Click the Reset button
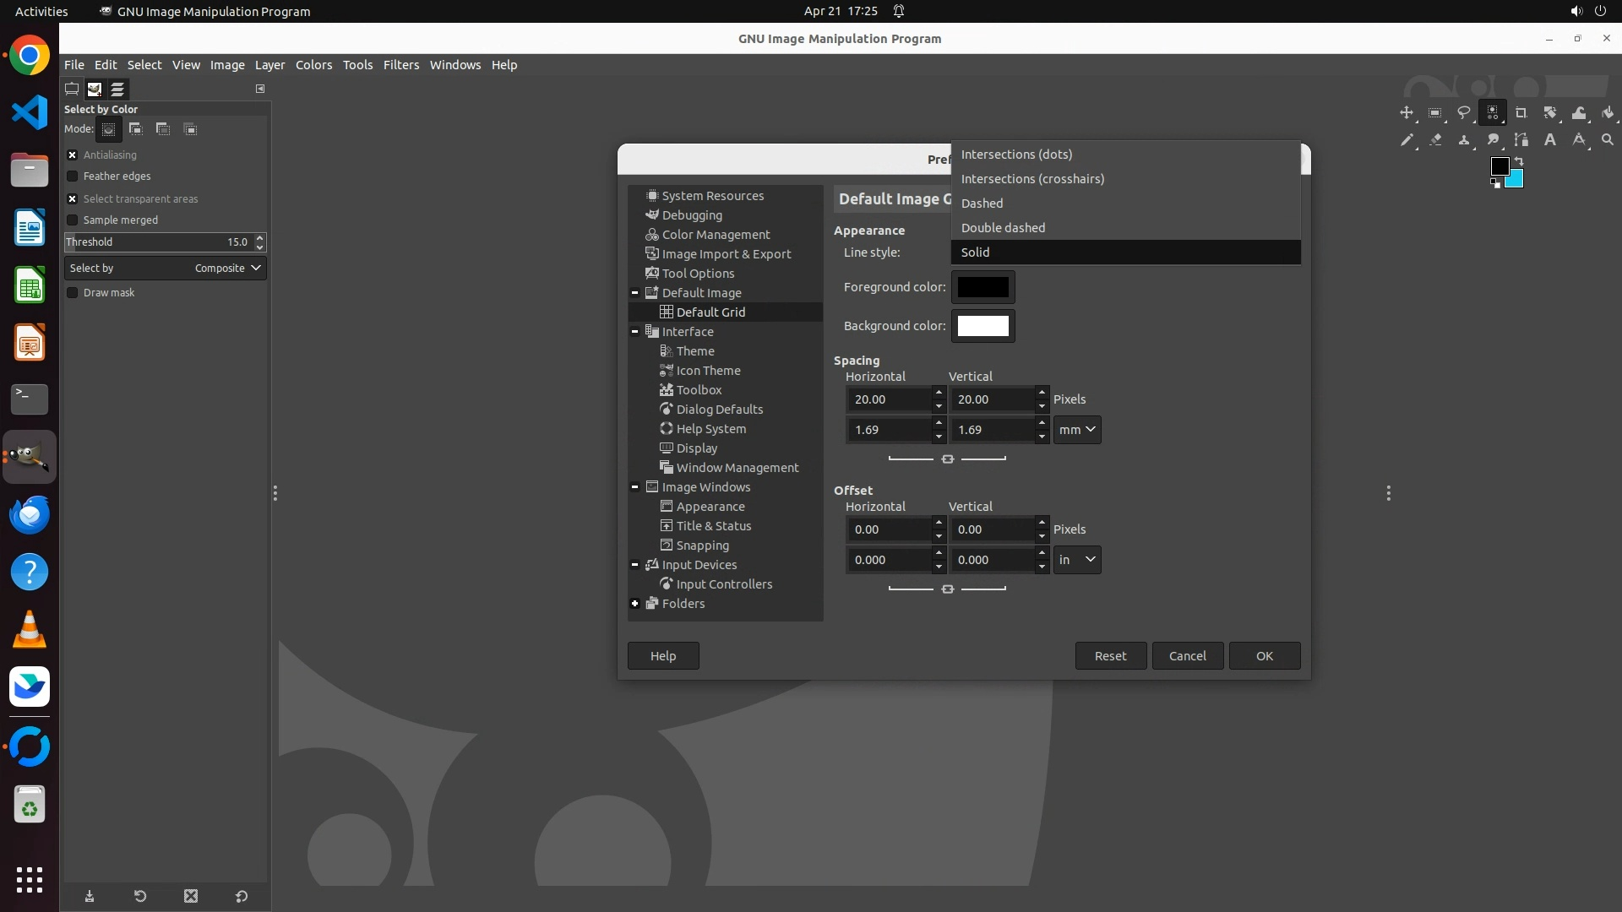Viewport: 1622px width, 912px height. 1110,656
